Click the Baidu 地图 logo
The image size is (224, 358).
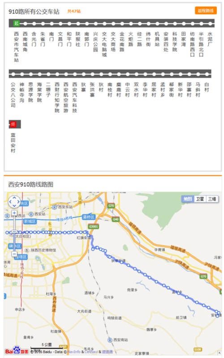(x=17, y=350)
